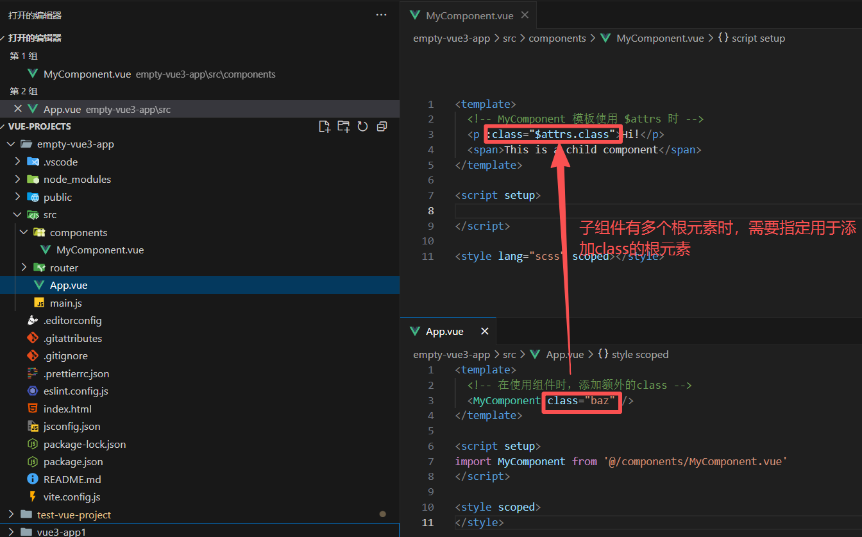This screenshot has width=862, height=537.
Task: Expand the .vscode folder chevron
Action: point(17,162)
